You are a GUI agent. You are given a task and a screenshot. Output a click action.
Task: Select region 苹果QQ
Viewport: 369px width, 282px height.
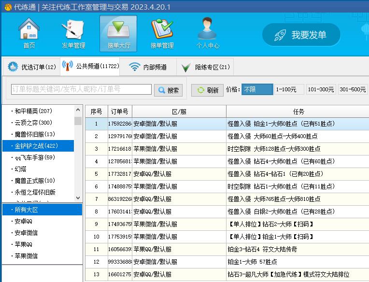[x=43, y=244]
